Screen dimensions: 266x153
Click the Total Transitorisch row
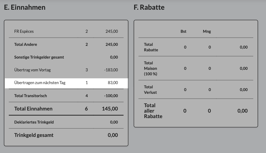[x=66, y=96]
